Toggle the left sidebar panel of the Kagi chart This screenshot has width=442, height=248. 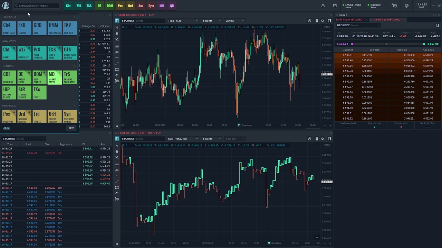pos(117,139)
